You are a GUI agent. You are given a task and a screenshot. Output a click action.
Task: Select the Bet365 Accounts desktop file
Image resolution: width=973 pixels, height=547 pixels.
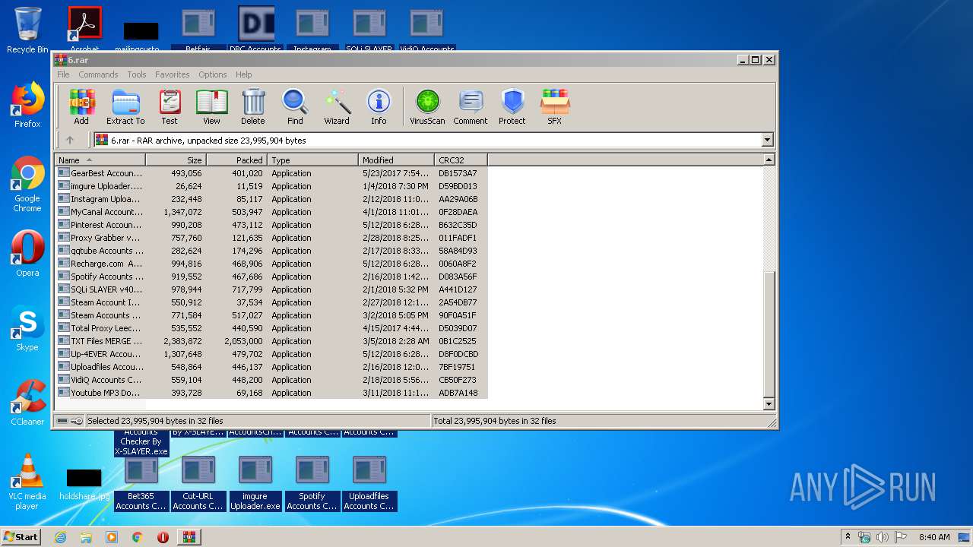141,483
